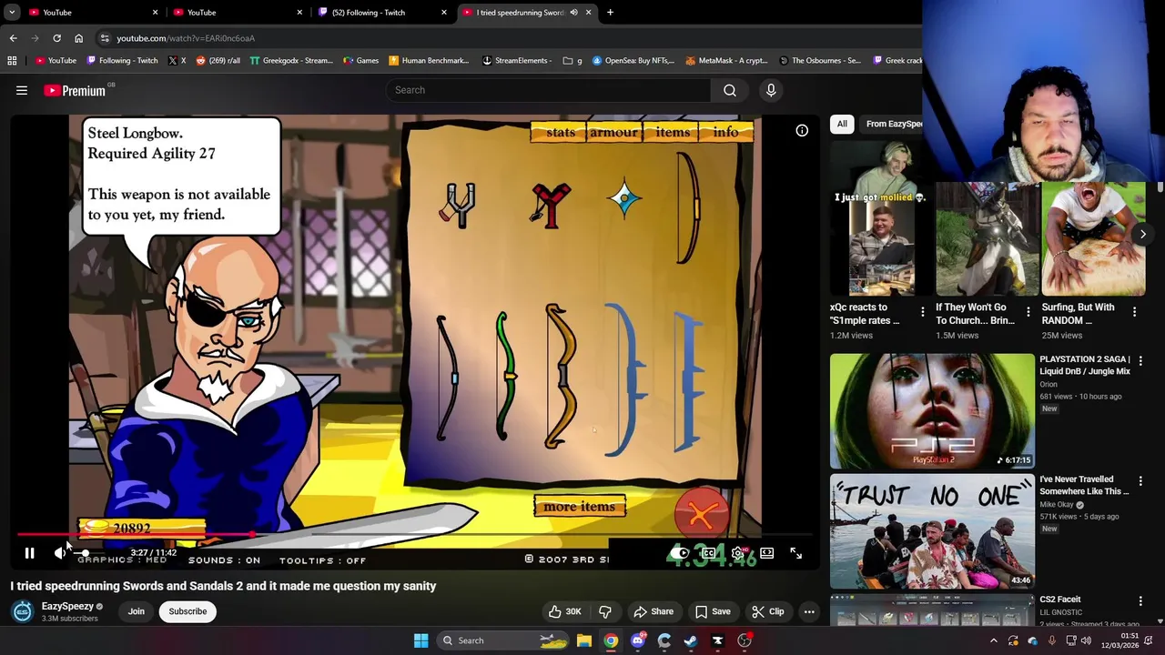View site information icon in address bar

[x=105, y=38]
